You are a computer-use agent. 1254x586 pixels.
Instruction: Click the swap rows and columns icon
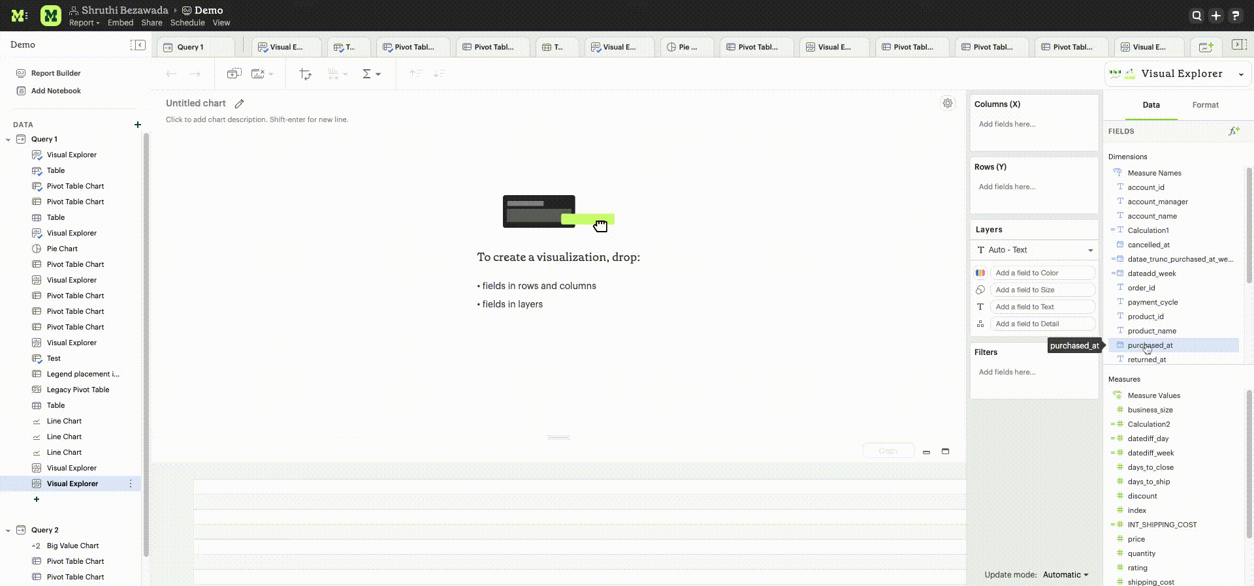pyautogui.click(x=305, y=74)
